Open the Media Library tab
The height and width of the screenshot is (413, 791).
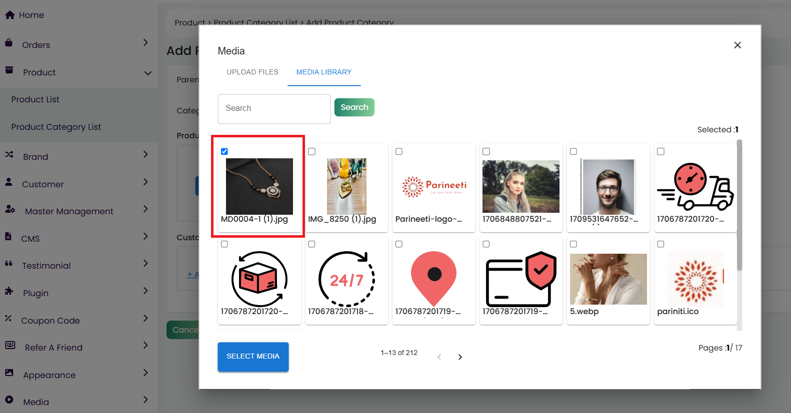(x=323, y=72)
